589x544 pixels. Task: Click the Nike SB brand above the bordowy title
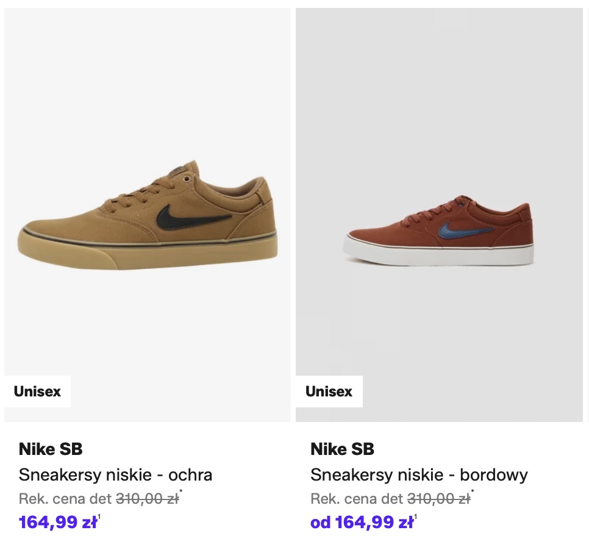point(342,449)
